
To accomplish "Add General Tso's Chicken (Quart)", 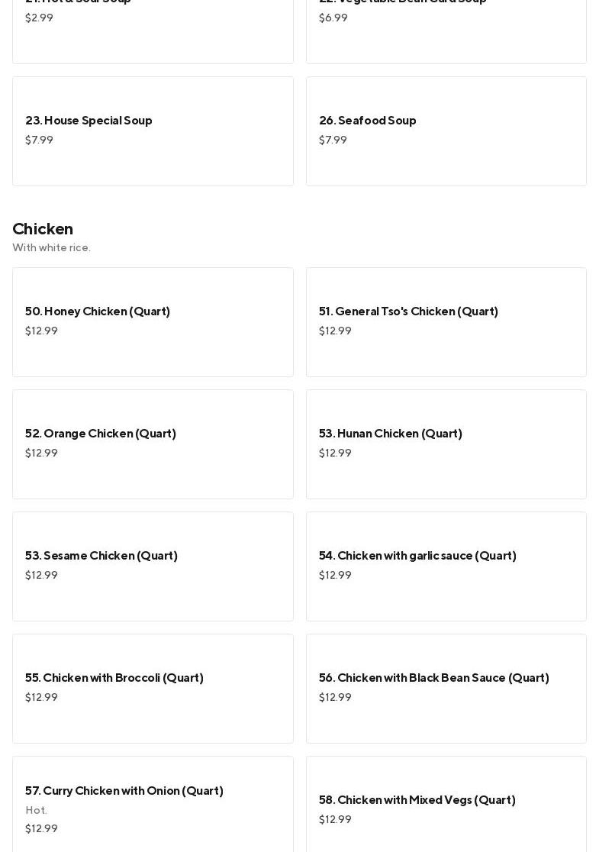I will pyautogui.click(x=446, y=321).
